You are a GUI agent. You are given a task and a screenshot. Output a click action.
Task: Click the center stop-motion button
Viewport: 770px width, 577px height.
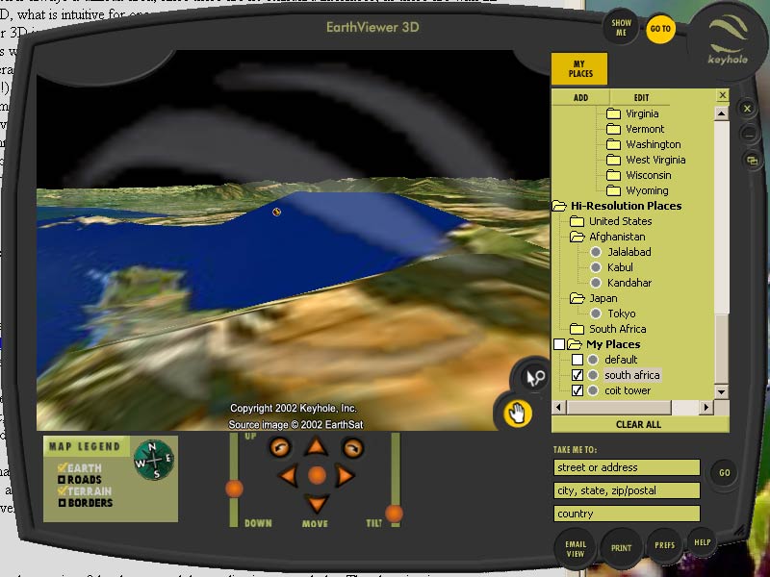[317, 475]
